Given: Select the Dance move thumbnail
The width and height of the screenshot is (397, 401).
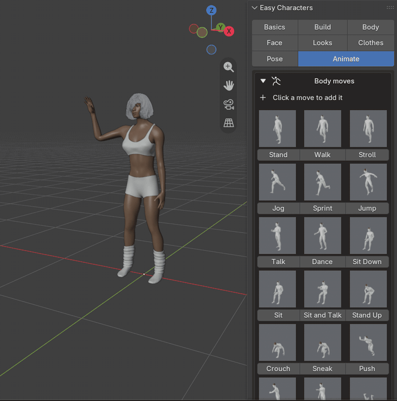Looking at the screenshot, I should coord(323,235).
